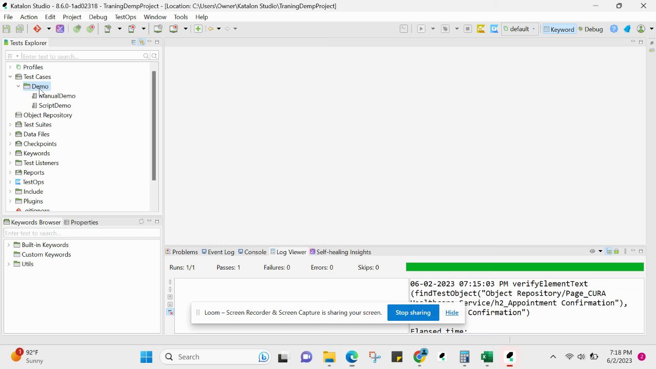Click the purple TestCloud toolbar icon
The width and height of the screenshot is (656, 369).
pos(60,29)
